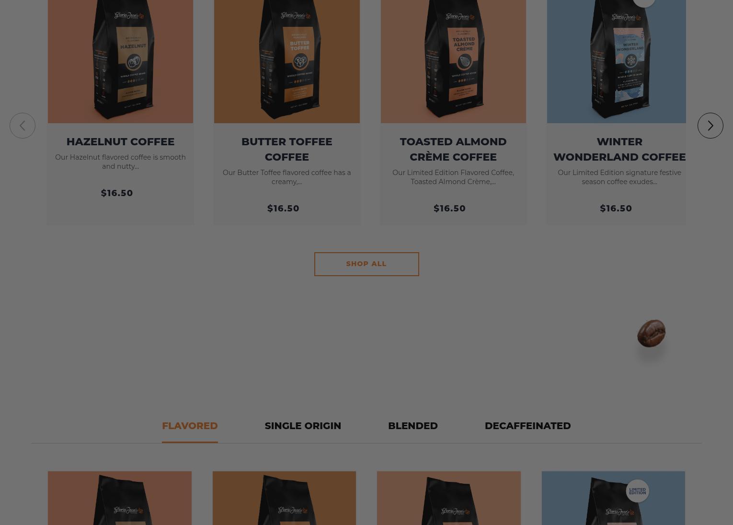Viewport: 733px width, 525px height.
Task: Open the Winter Wonderland bag image
Action: (x=616, y=61)
